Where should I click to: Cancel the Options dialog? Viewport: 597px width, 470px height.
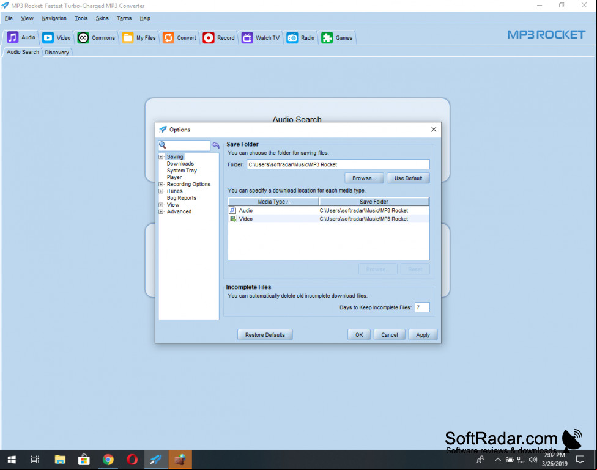[390, 335]
